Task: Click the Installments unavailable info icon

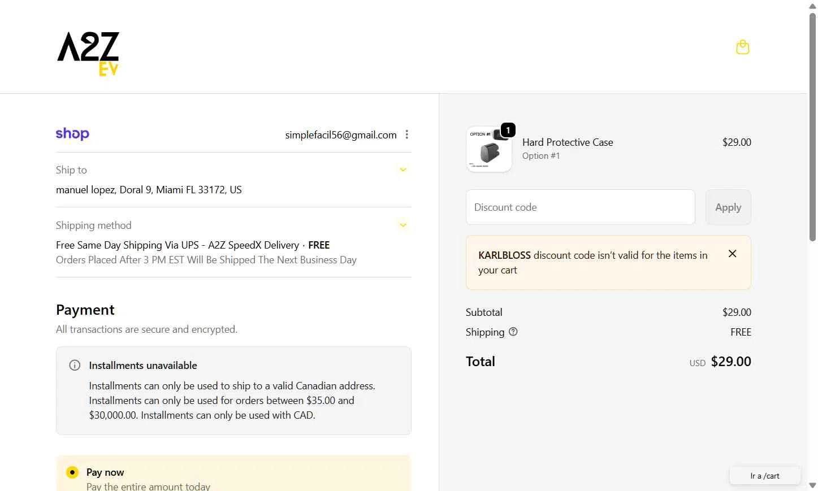Action: click(x=75, y=365)
